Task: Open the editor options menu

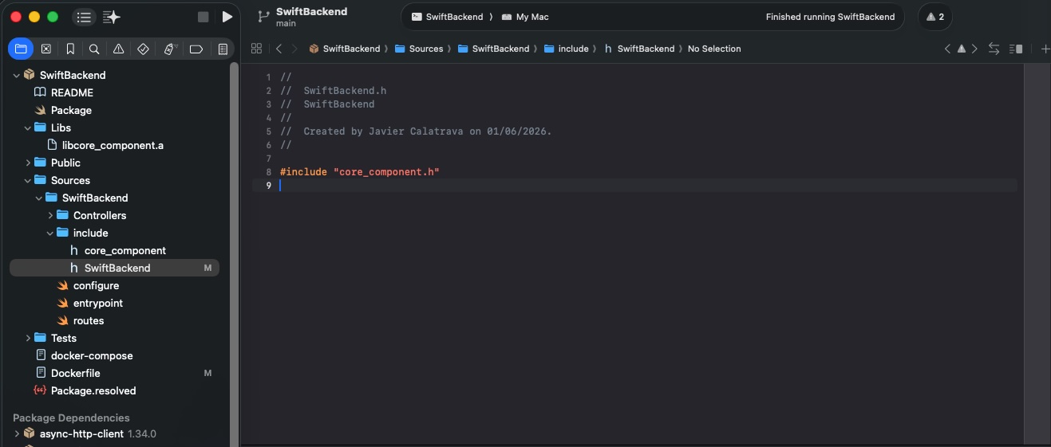Action: click(1016, 49)
